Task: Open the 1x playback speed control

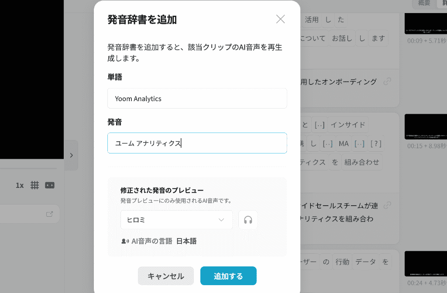Action: coord(20,185)
